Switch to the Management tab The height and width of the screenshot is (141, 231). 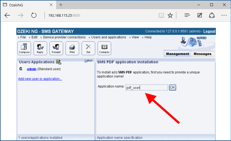pos(177,54)
